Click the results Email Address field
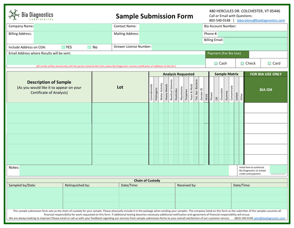The height and width of the screenshot is (228, 294). tap(106, 60)
